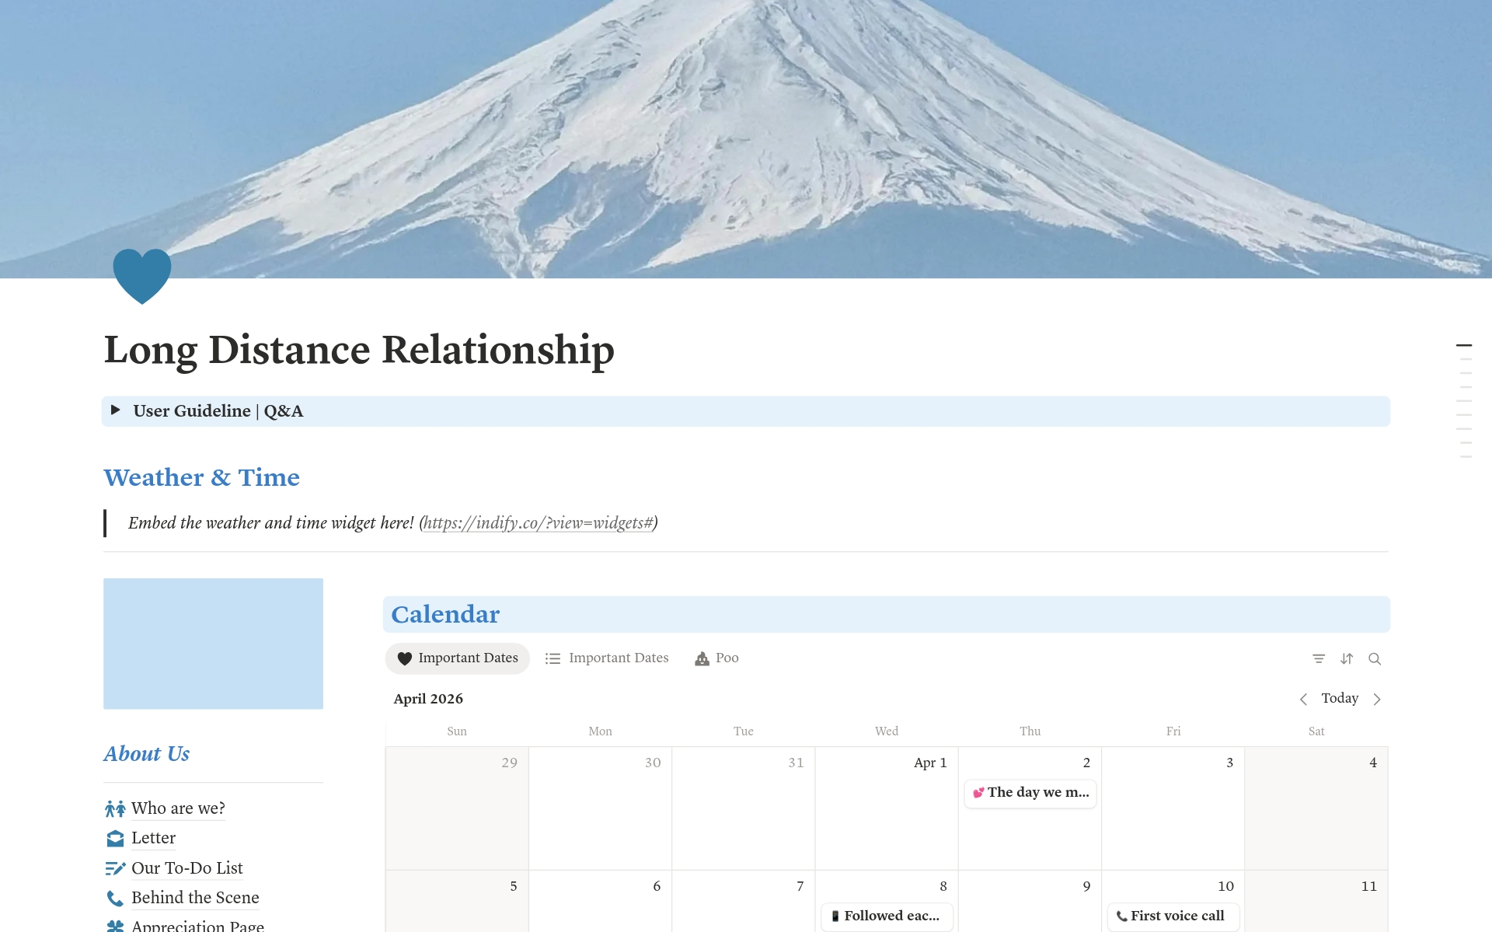Switch to the Poo tab
This screenshot has width=1492, height=932.
(716, 658)
